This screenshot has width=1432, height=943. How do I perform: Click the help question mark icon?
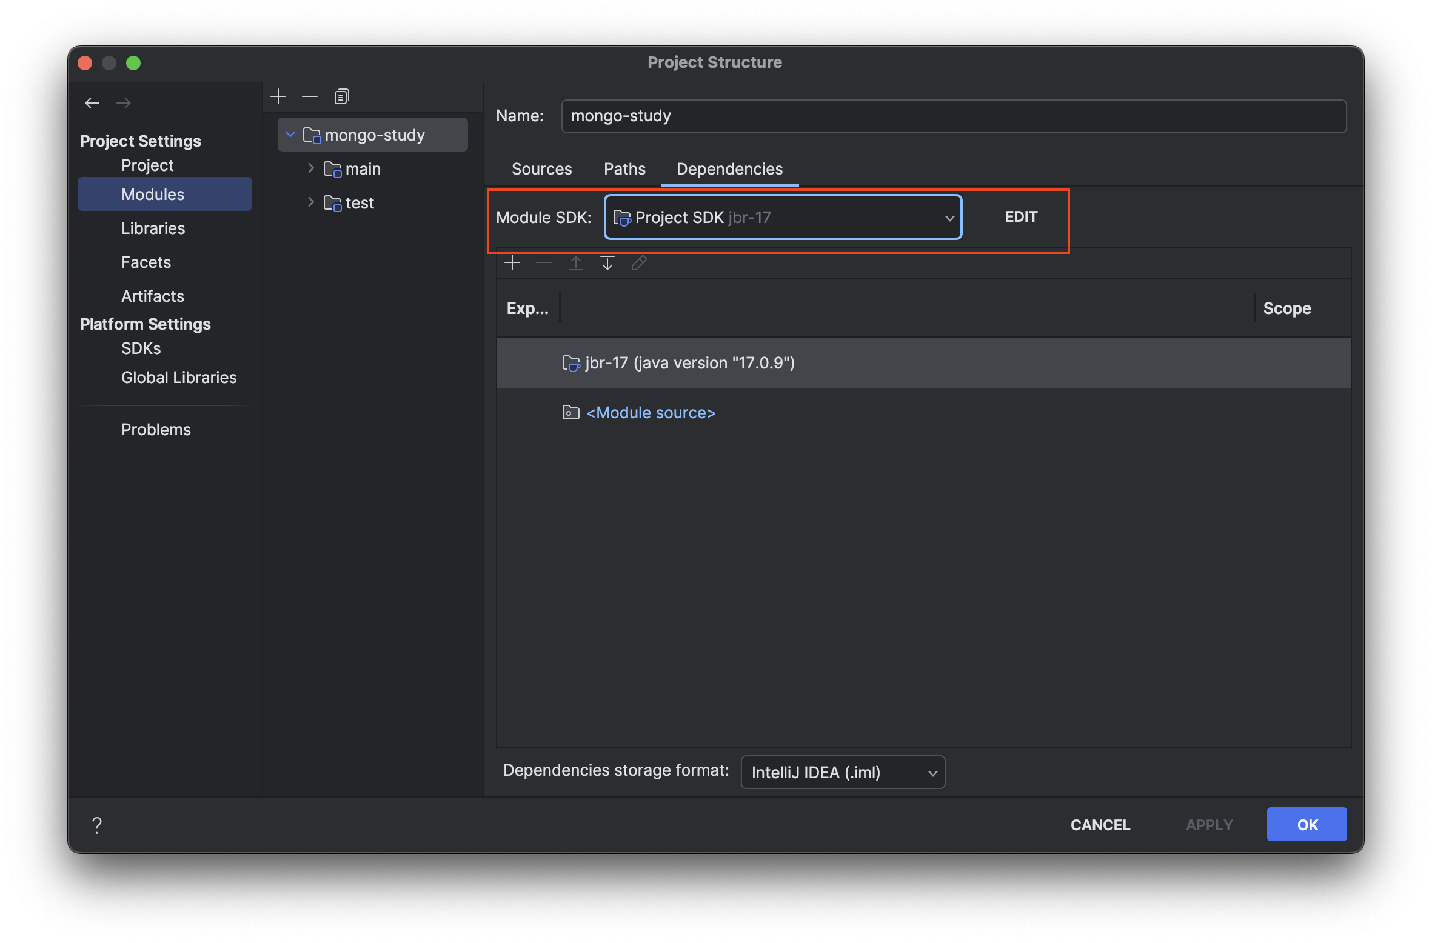coord(97,824)
